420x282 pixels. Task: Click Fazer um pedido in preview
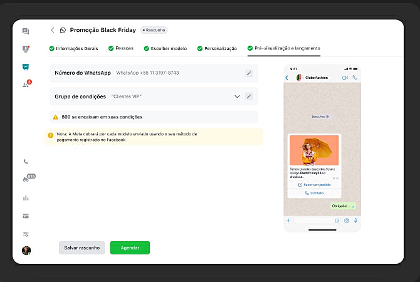coord(313,185)
